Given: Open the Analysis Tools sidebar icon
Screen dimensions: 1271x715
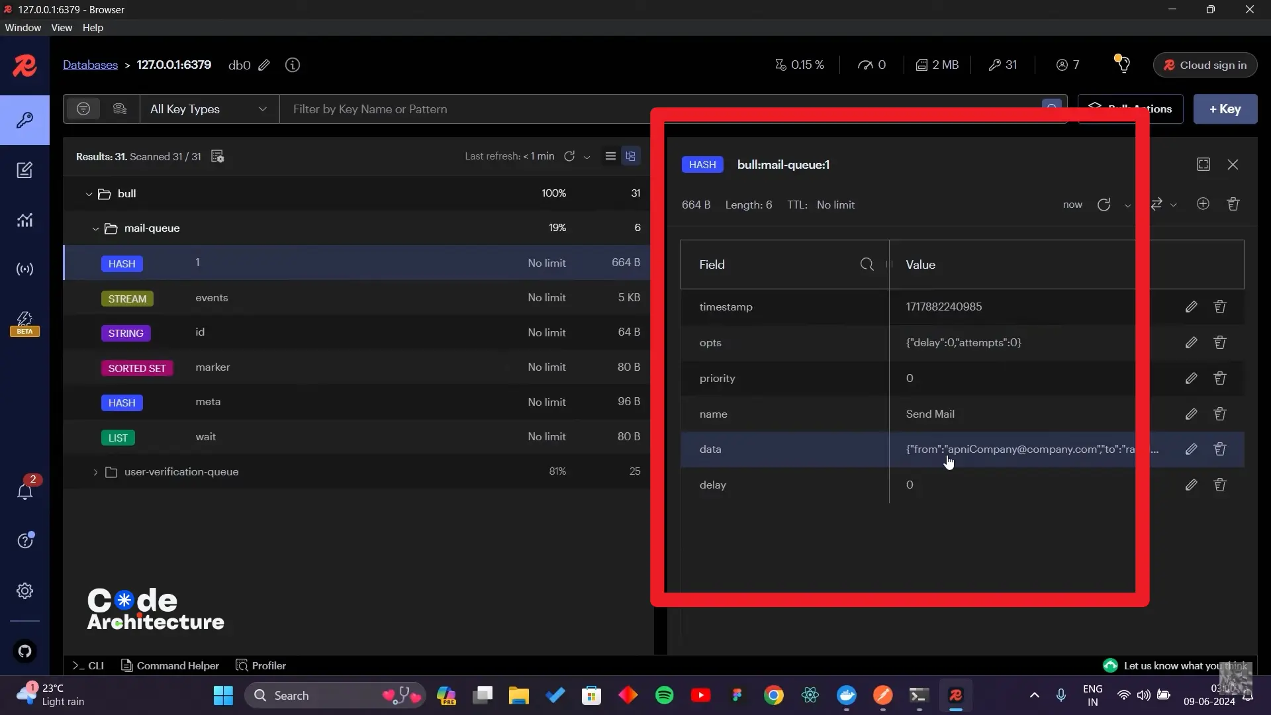Looking at the screenshot, I should click(x=24, y=220).
